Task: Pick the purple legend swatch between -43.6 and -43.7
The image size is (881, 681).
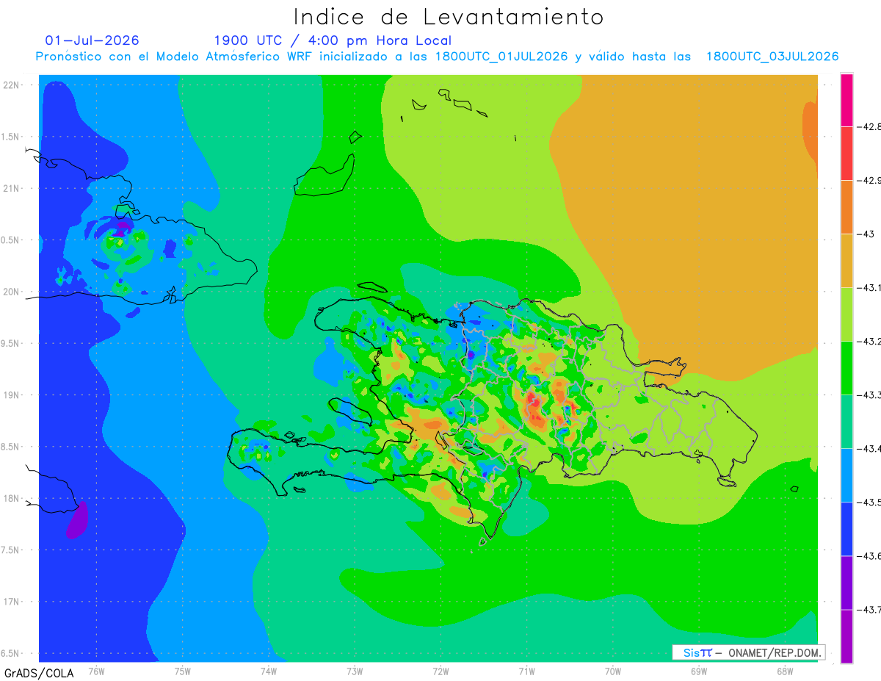Action: click(846, 582)
